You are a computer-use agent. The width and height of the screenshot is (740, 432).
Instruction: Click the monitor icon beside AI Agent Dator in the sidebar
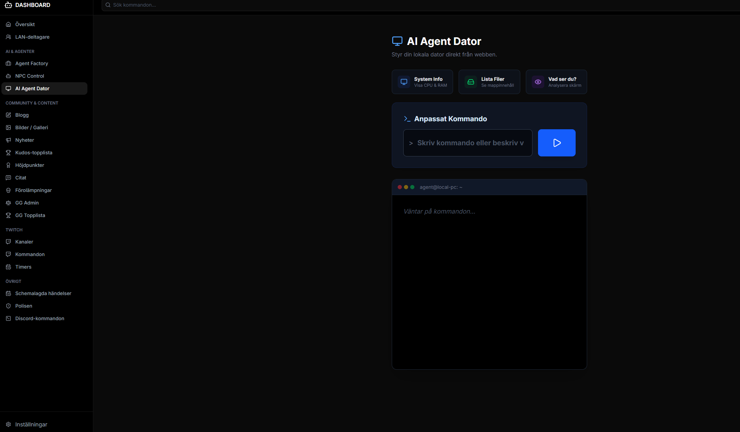[8, 88]
